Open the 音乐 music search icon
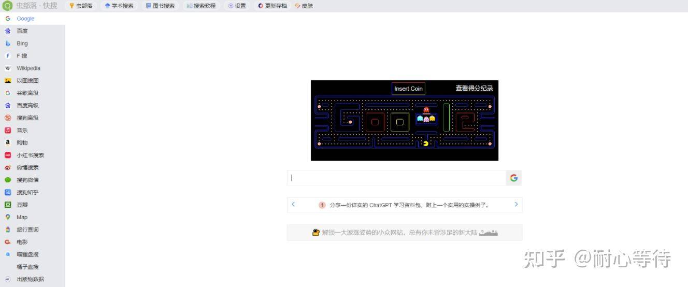 pyautogui.click(x=8, y=131)
